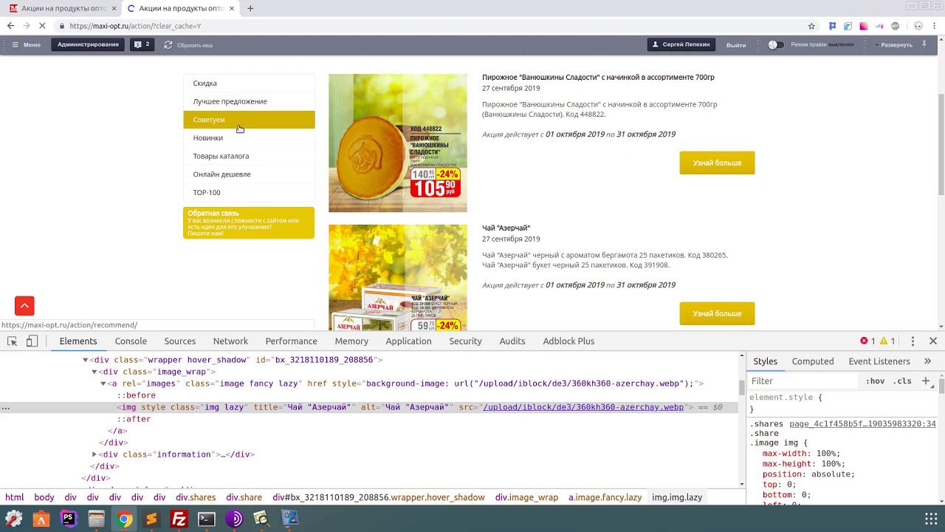Open the Adblock Plus DevTools tab
This screenshot has height=532, width=945.
[568, 341]
